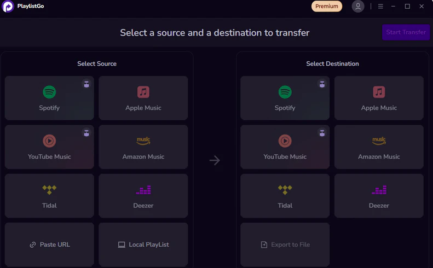Close the PlaylistGo window
The width and height of the screenshot is (433, 268).
pos(422,6)
